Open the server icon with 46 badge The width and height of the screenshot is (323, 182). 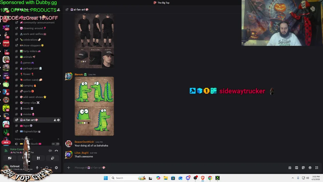point(6,59)
